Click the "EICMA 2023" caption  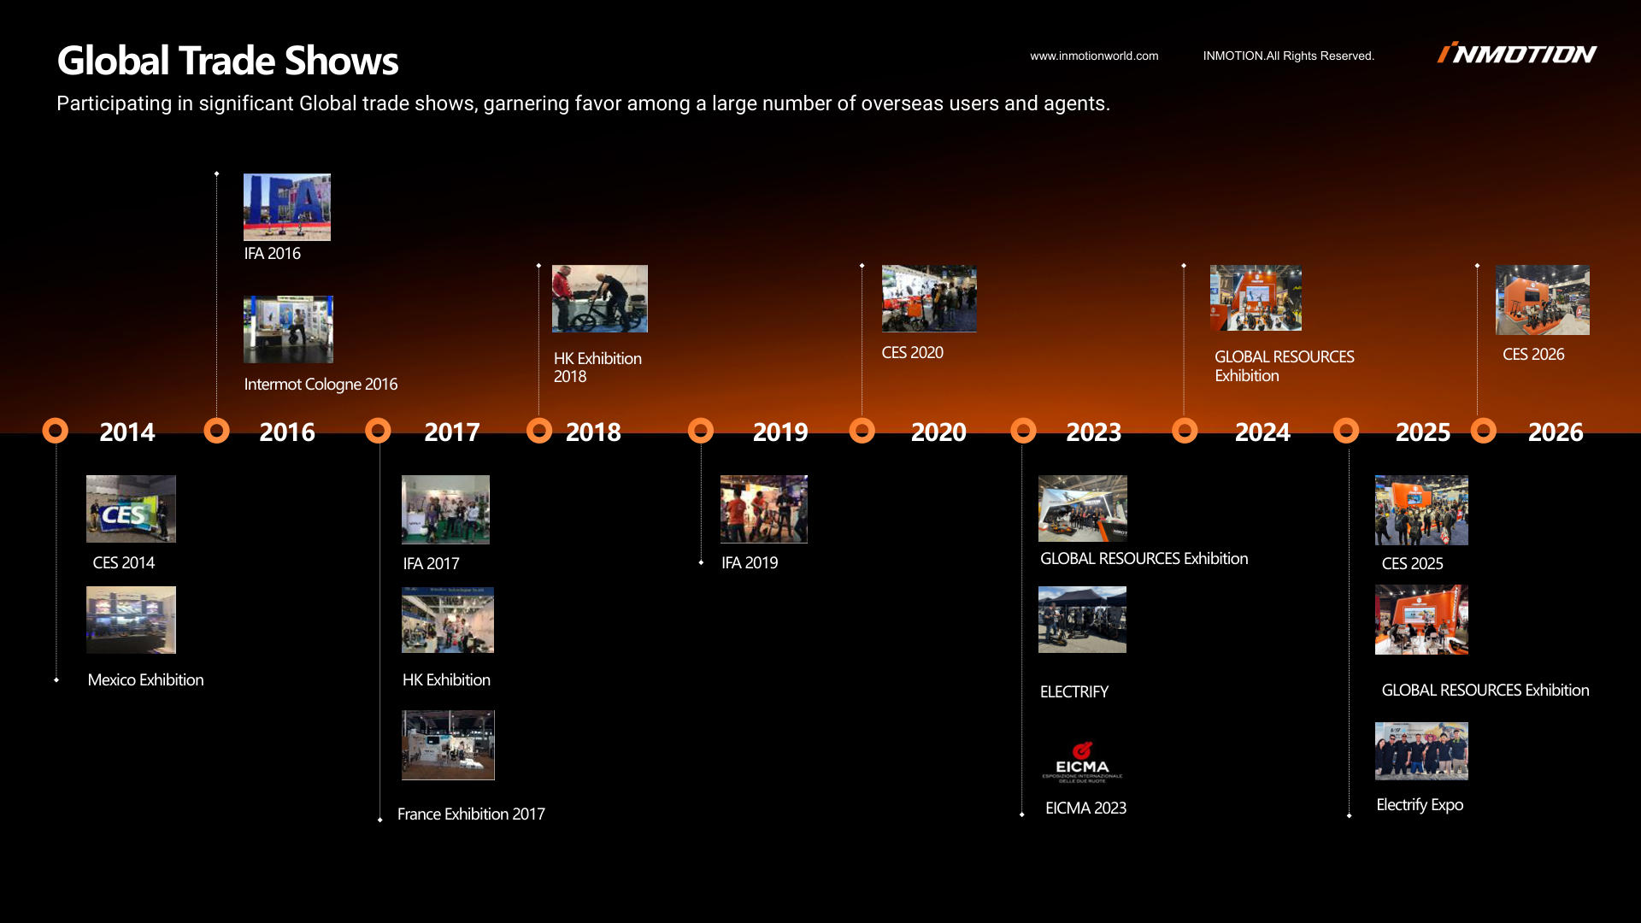point(1085,808)
